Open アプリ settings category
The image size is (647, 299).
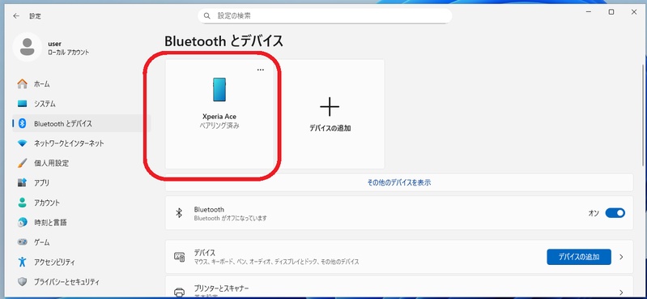(x=82, y=182)
